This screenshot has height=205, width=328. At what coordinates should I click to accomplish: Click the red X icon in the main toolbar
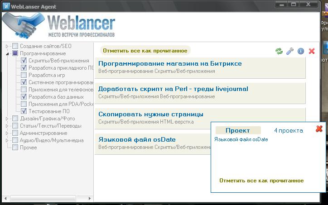coord(312,51)
